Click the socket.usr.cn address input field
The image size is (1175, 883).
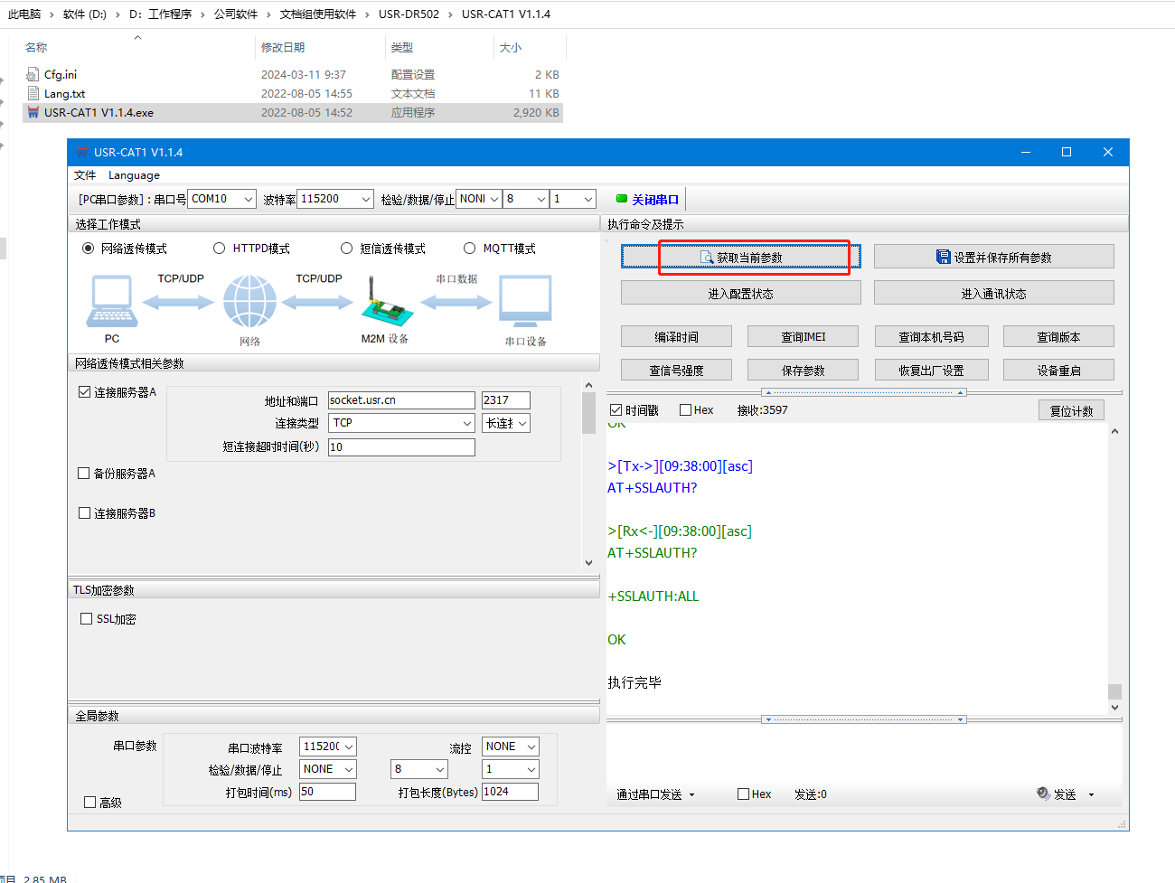tap(401, 400)
